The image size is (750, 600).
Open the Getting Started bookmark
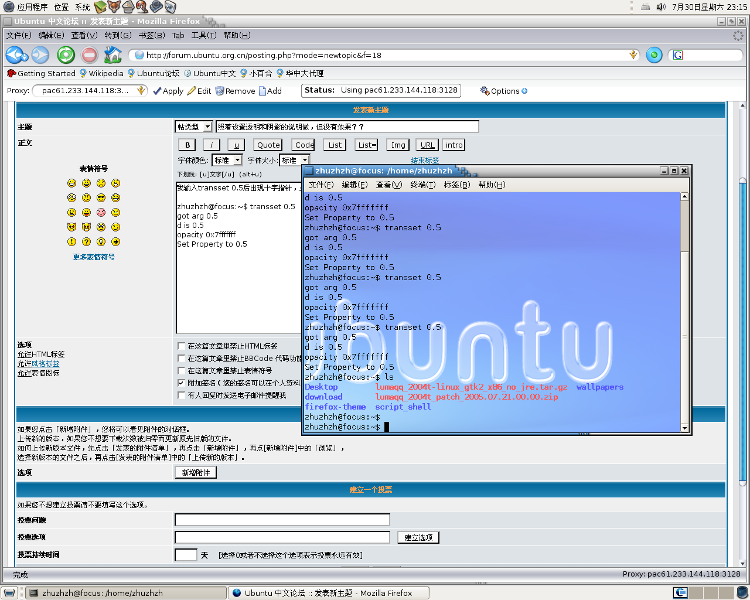click(41, 73)
